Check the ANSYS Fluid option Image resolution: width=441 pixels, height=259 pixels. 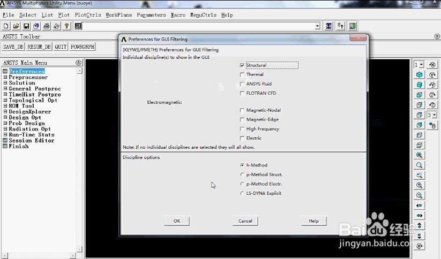242,83
